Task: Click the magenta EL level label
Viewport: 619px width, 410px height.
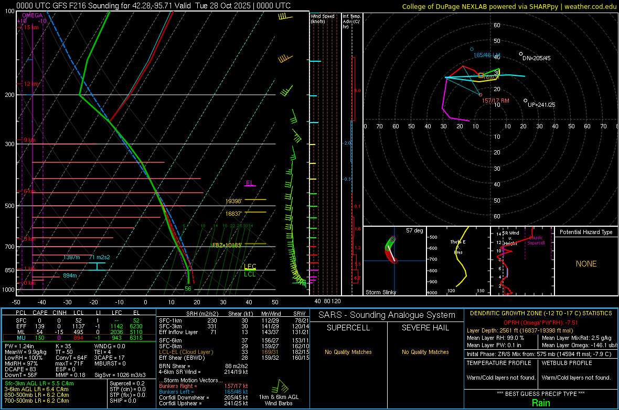Action: pos(250,183)
